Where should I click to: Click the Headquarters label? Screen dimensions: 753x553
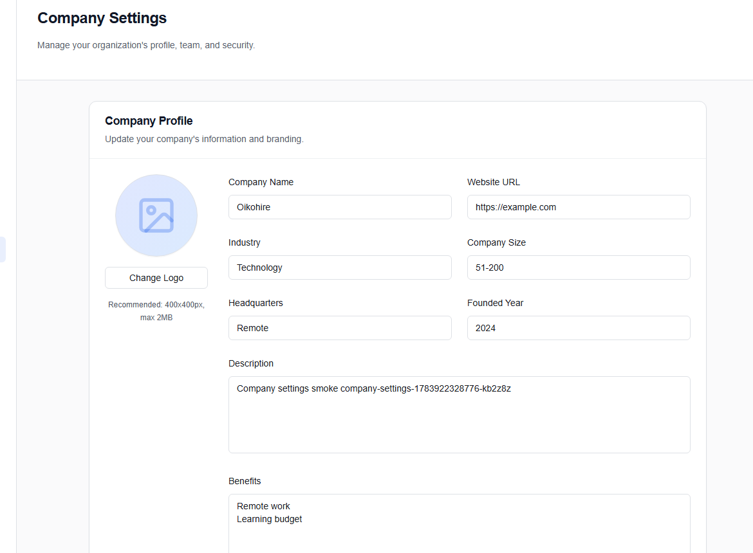tap(256, 303)
